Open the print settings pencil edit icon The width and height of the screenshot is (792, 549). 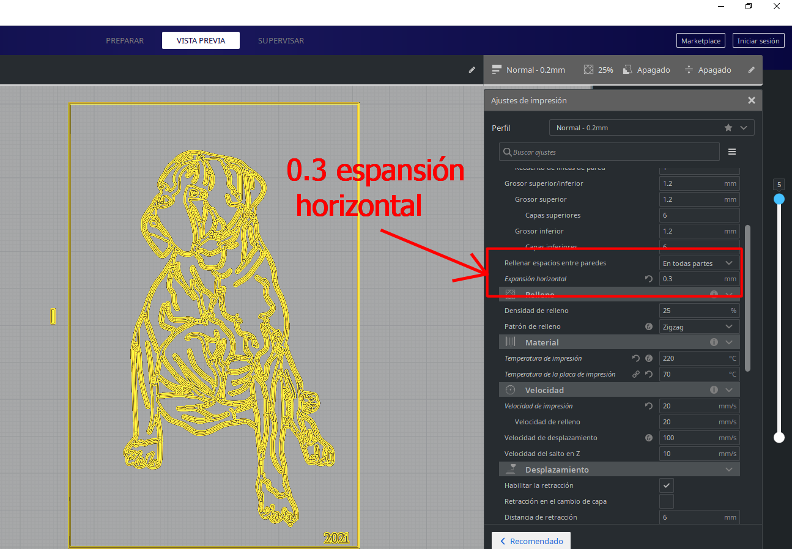[752, 70]
